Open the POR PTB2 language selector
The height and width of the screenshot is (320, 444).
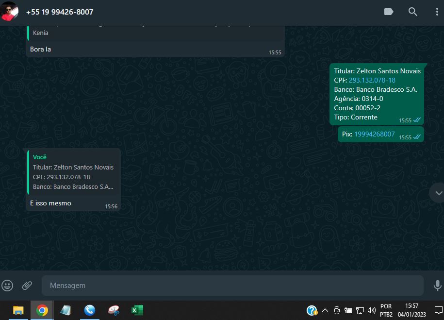click(386, 310)
